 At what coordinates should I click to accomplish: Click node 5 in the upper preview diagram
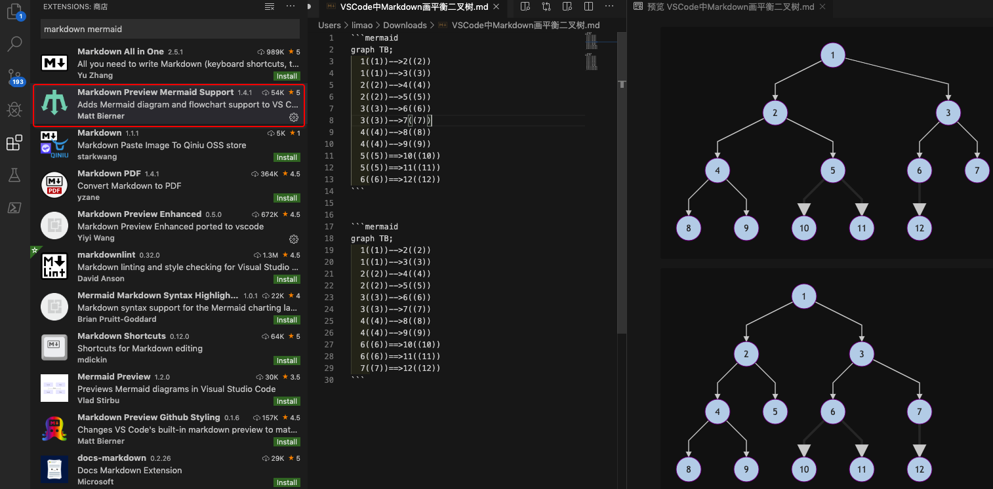832,170
